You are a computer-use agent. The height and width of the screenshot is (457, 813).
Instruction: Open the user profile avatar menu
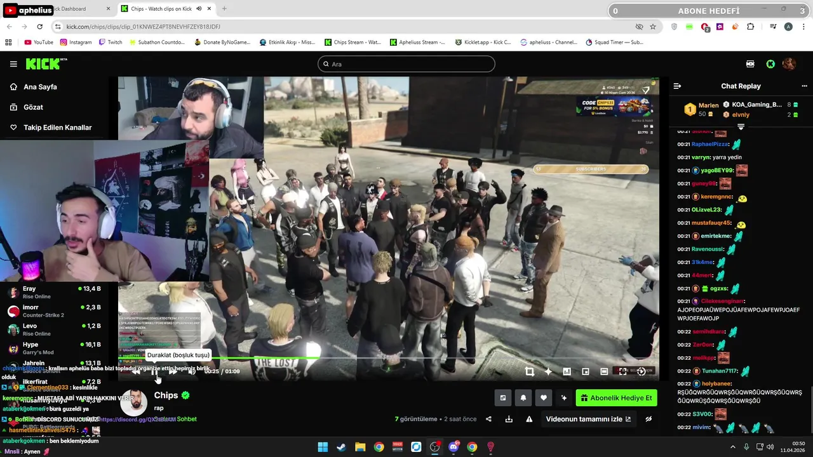[x=789, y=64]
